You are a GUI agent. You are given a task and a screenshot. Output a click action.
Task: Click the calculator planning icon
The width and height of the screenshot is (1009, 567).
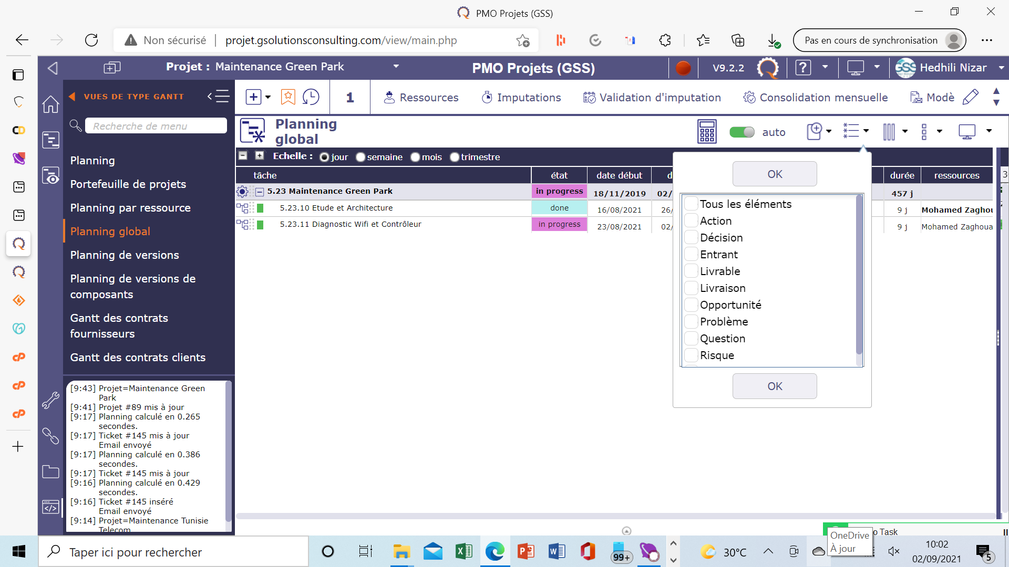click(x=707, y=131)
